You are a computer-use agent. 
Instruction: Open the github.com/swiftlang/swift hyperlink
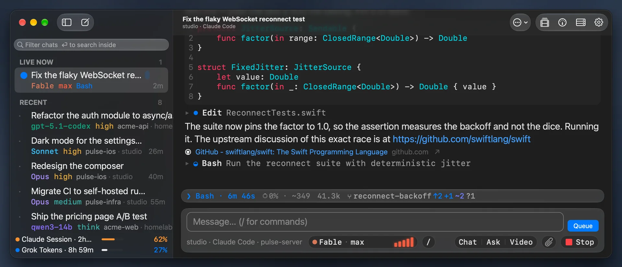pyautogui.click(x=461, y=139)
